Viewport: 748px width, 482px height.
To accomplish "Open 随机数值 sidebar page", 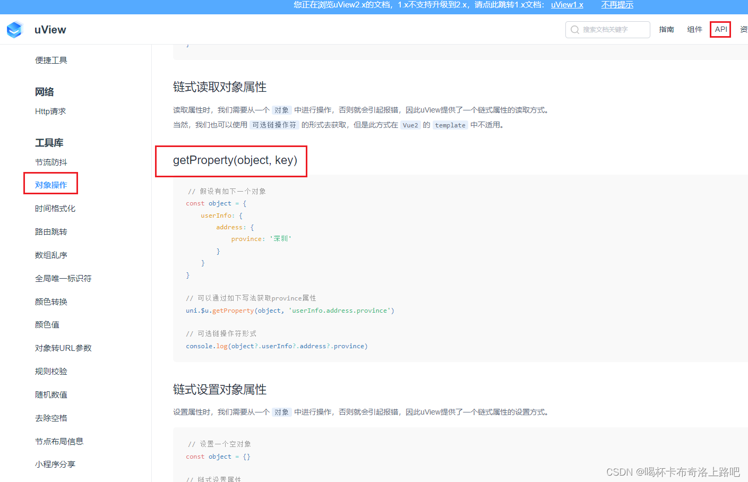I will pyautogui.click(x=51, y=394).
